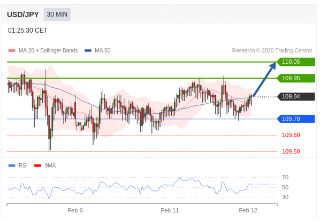The image size is (320, 221).
Task: Click the 109.95 green resistance label
Action: (296, 78)
